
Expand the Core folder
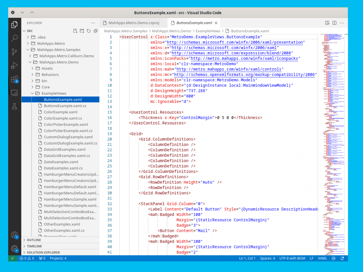60,87
